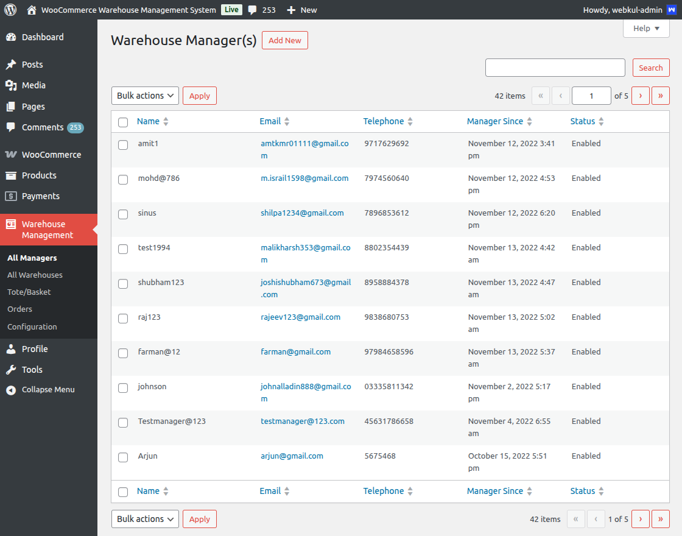Click the Payments dollar icon
This screenshot has height=536, width=682.
pos(11,196)
